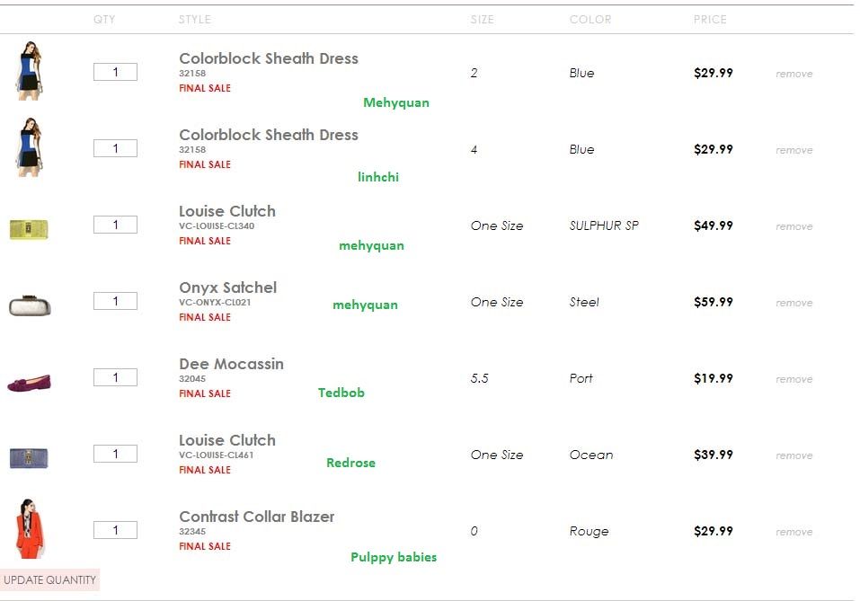
Task: Click the size 2 Colorblock Sheath Dress thumbnail
Action: click(29, 71)
